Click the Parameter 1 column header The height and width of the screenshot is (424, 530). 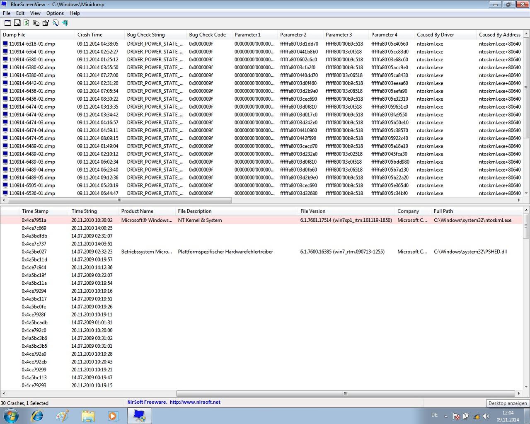coord(255,35)
